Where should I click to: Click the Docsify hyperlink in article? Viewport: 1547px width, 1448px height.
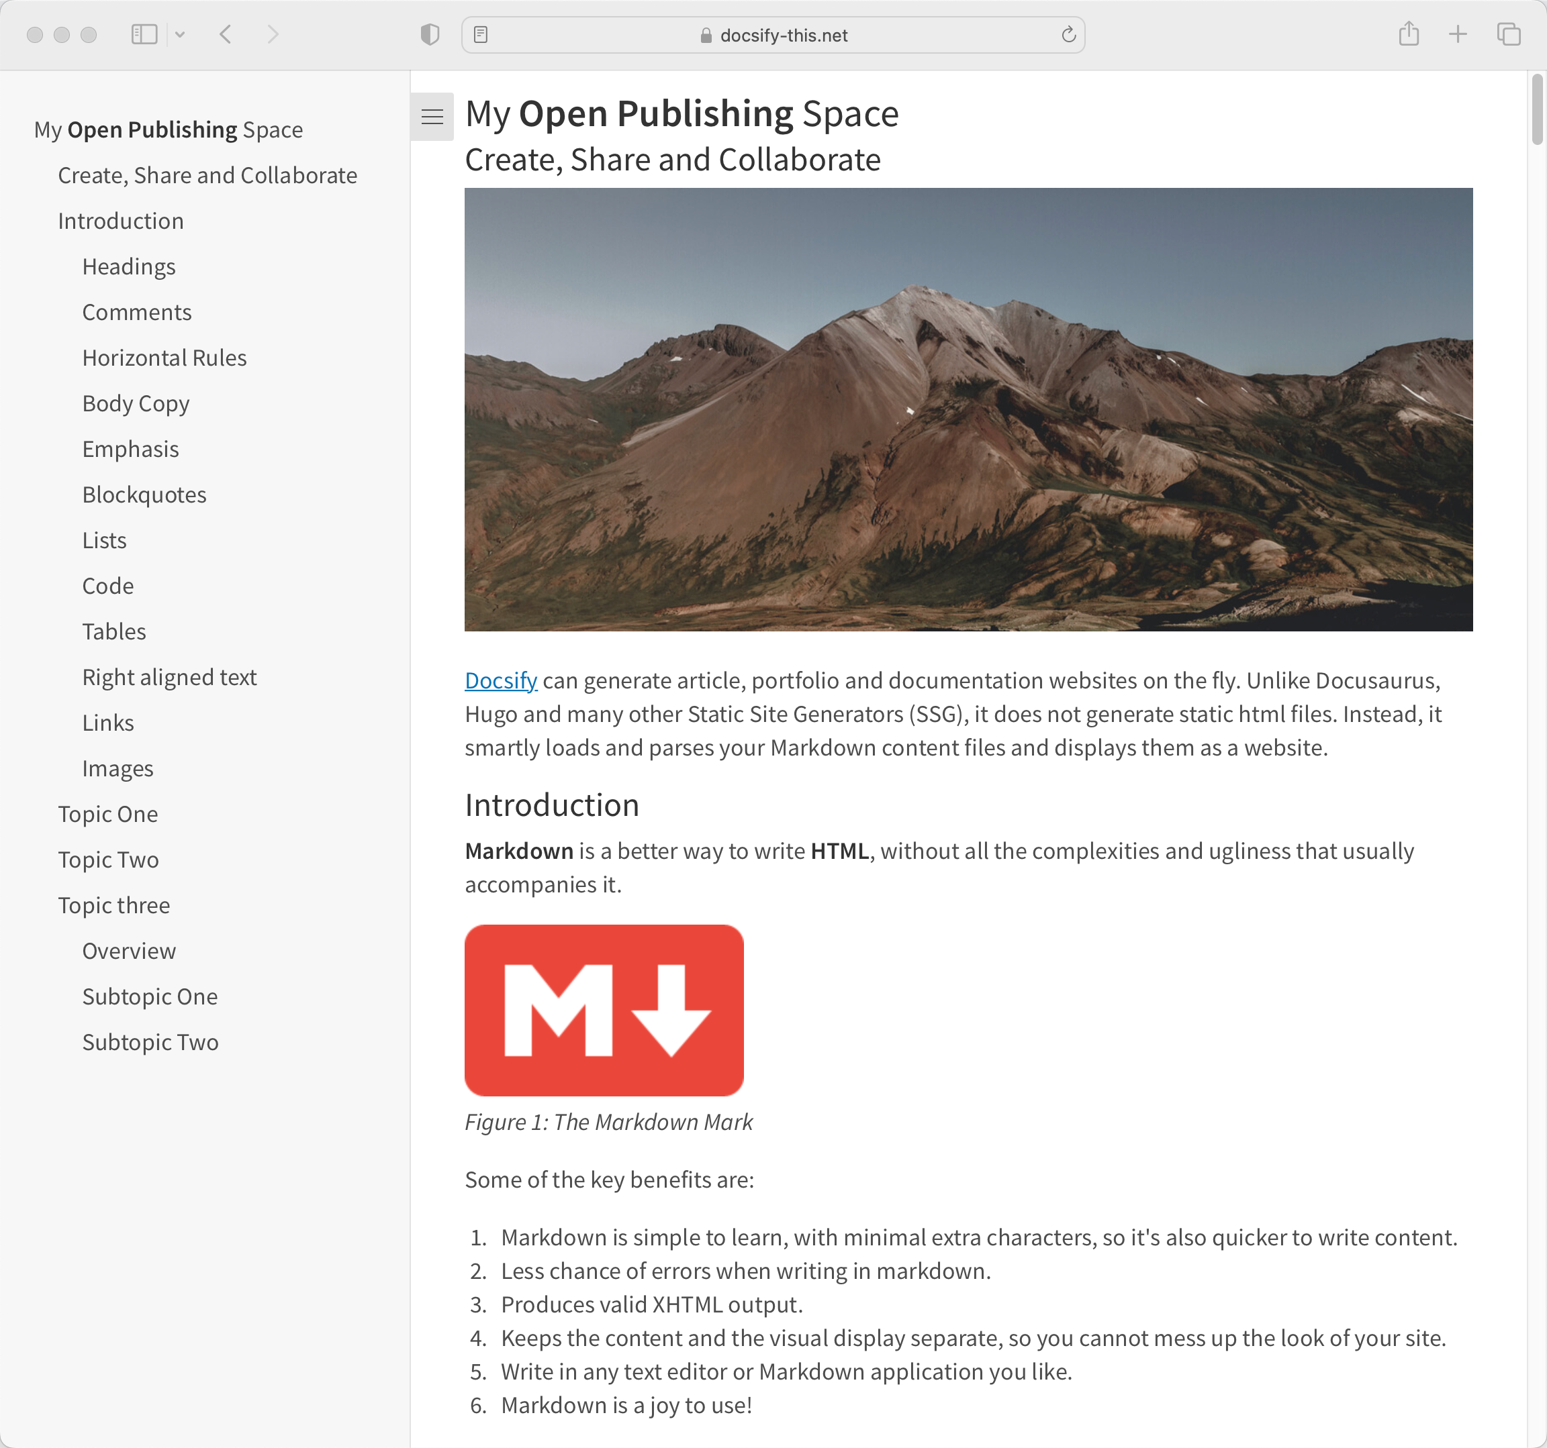[500, 680]
